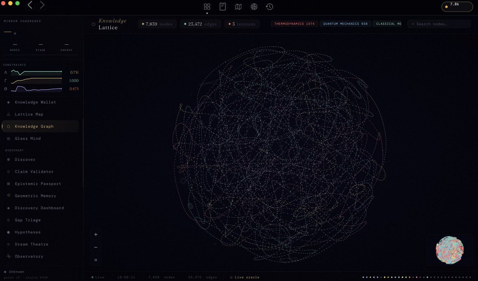Click the Observatory sun icon
Screen dimensions: 478x281
point(8,256)
